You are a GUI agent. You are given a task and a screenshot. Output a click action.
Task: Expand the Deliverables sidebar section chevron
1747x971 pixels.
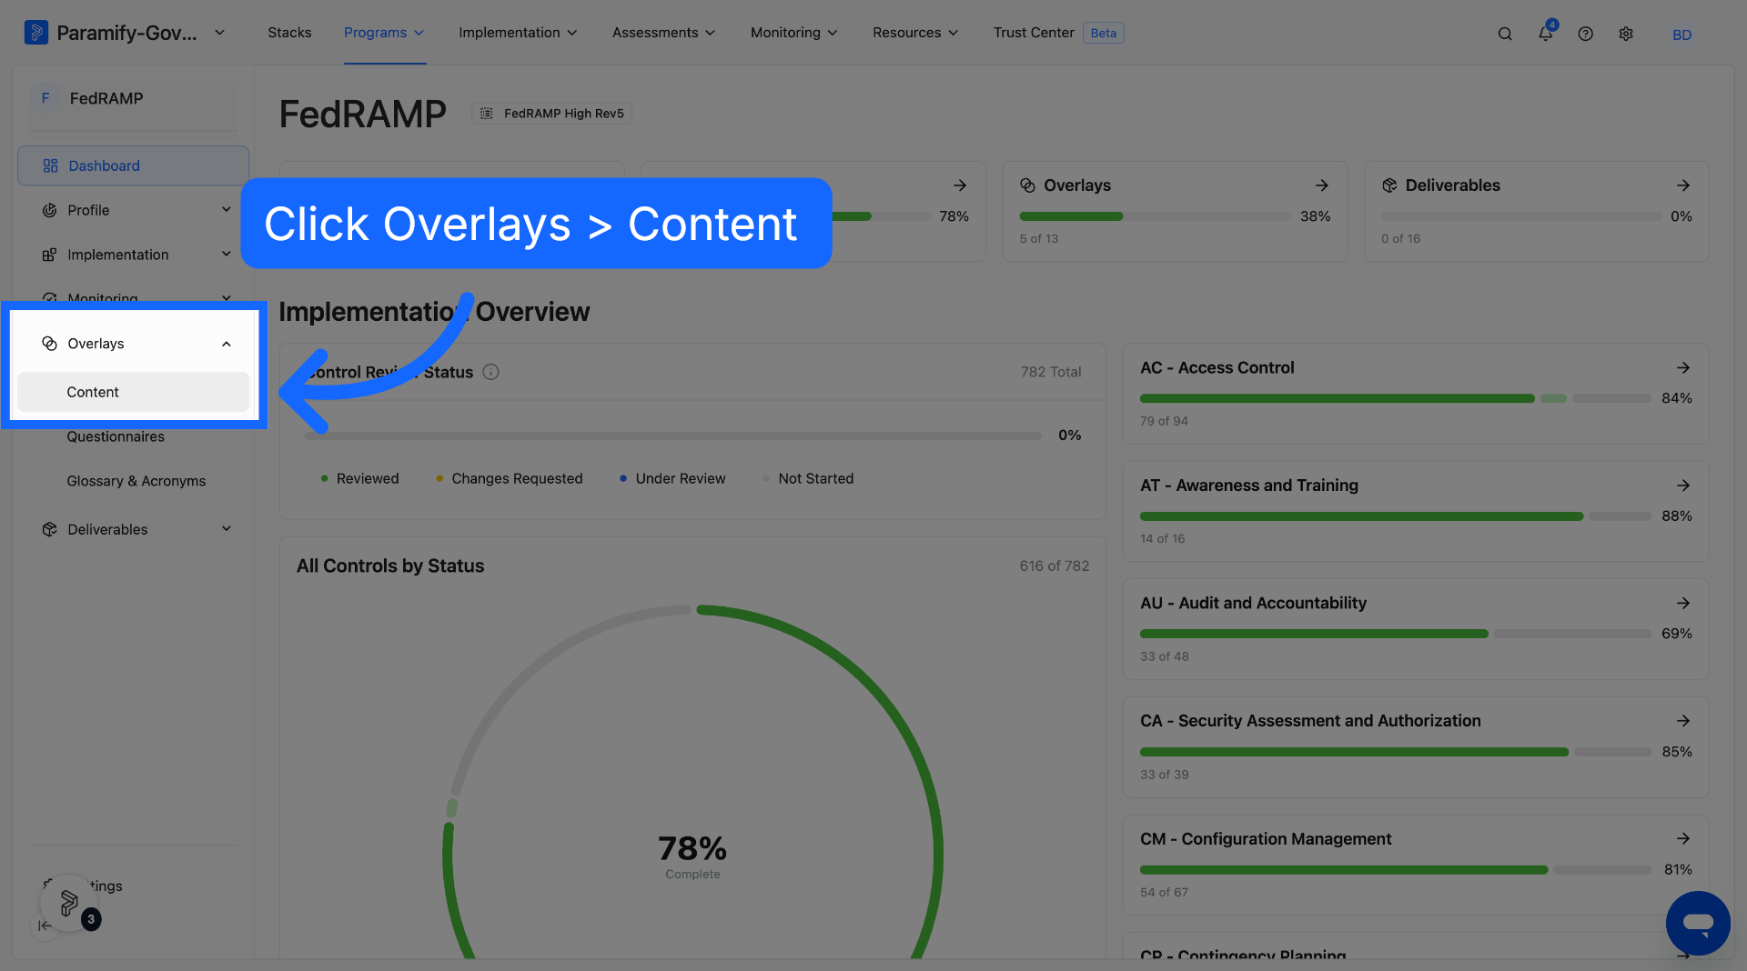[x=226, y=529]
